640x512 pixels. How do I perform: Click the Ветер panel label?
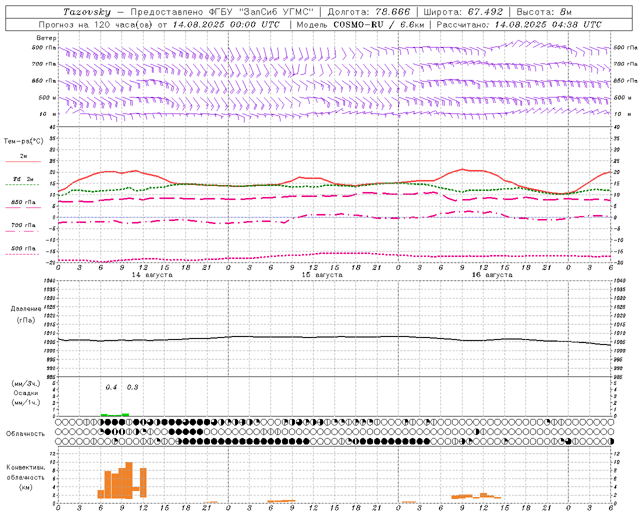46,38
